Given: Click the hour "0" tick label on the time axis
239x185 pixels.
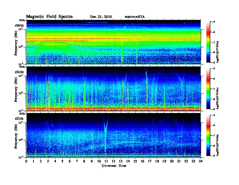Looking at the screenshot, I should point(26,161).
